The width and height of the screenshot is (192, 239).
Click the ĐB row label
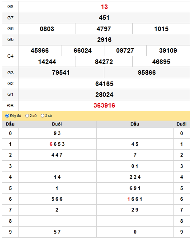click(10, 105)
